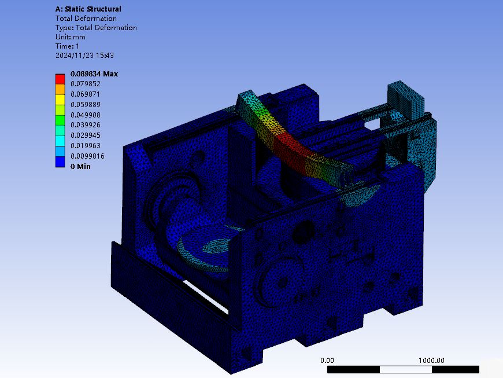Click the yellow legend color band
The image size is (503, 378).
point(60,100)
